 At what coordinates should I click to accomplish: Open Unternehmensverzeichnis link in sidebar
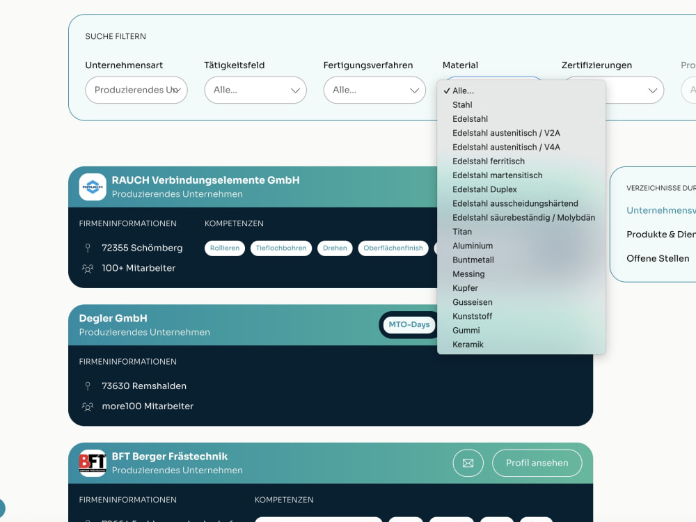click(661, 210)
